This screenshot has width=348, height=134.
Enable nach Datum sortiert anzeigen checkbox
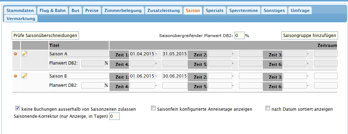pyautogui.click(x=268, y=108)
